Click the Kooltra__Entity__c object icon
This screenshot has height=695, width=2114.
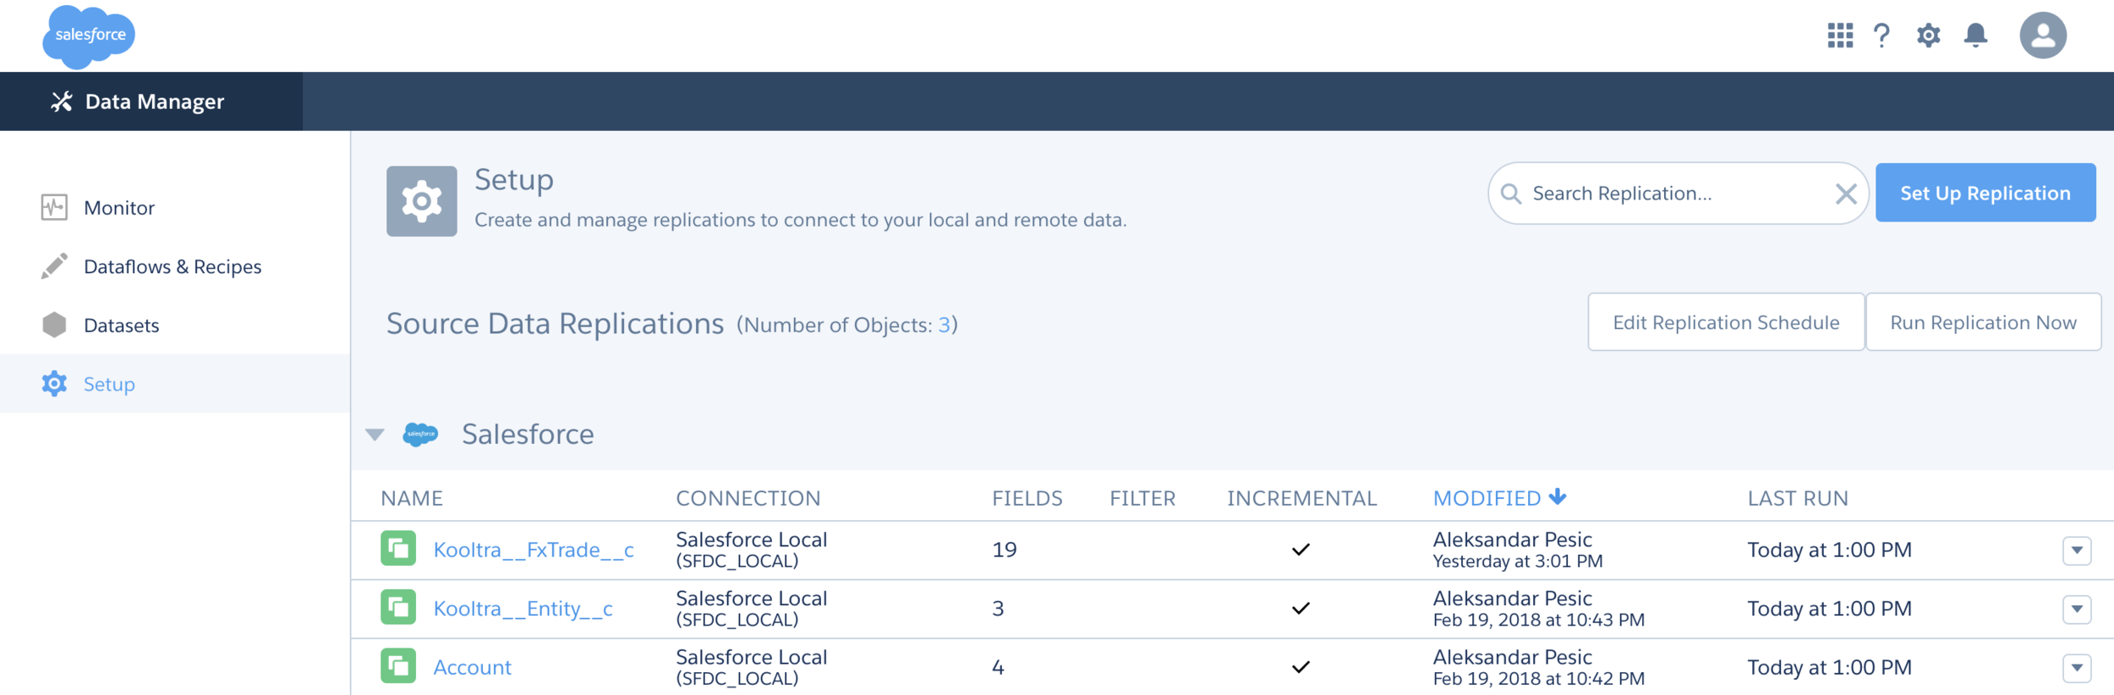click(x=398, y=607)
